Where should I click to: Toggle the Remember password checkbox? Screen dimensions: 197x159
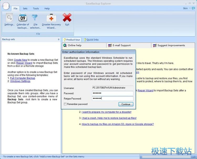65,104
